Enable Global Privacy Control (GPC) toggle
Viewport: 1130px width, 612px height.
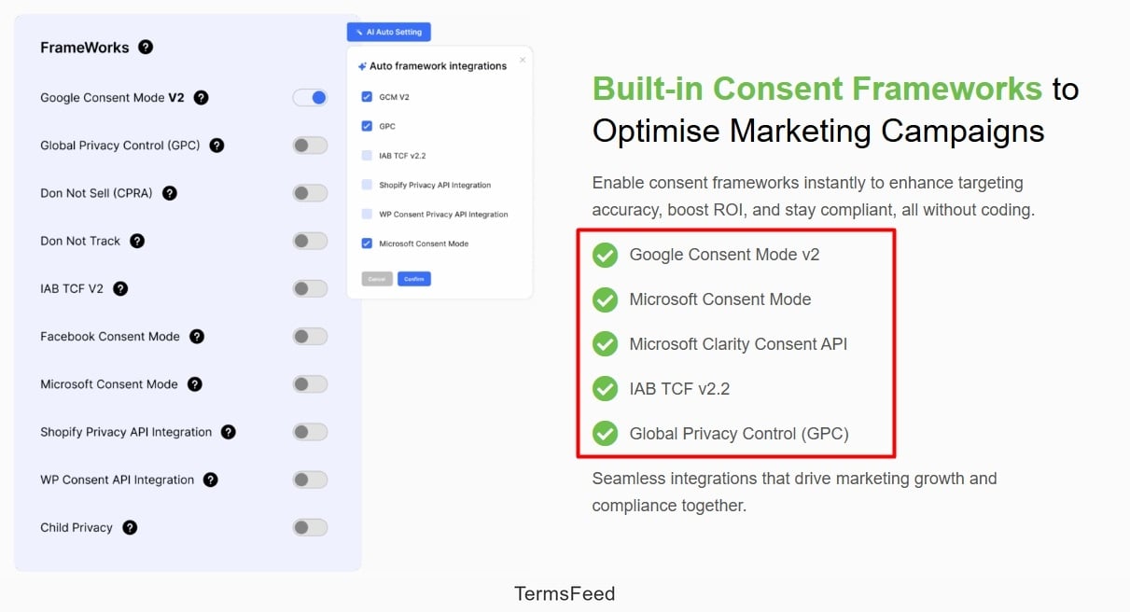[x=310, y=146]
